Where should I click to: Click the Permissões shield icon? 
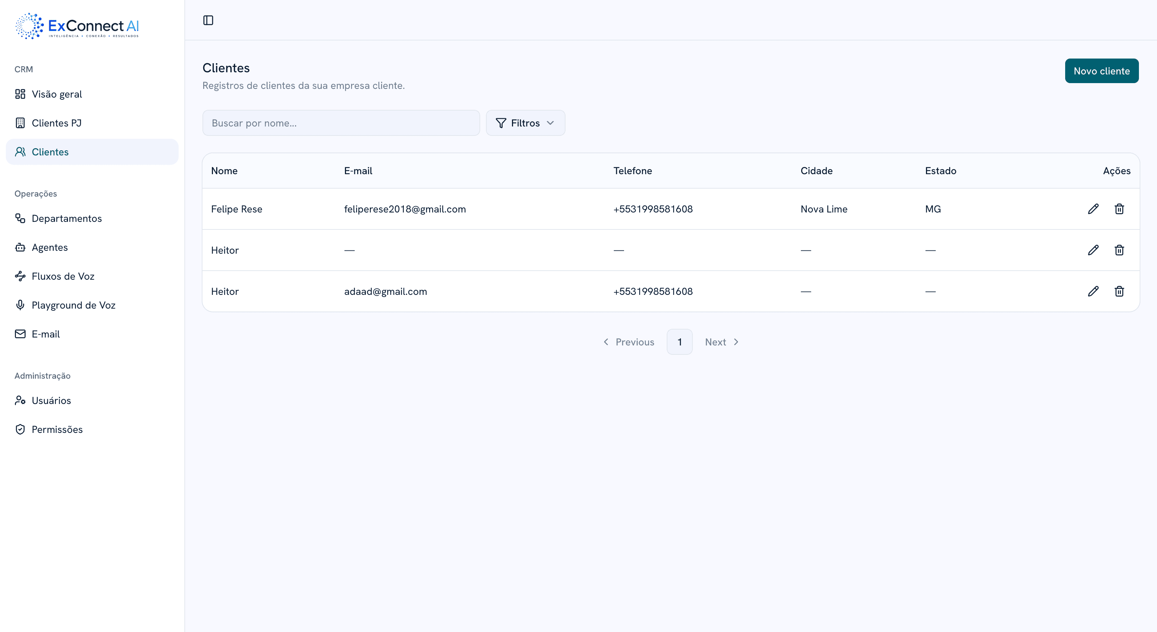20,430
